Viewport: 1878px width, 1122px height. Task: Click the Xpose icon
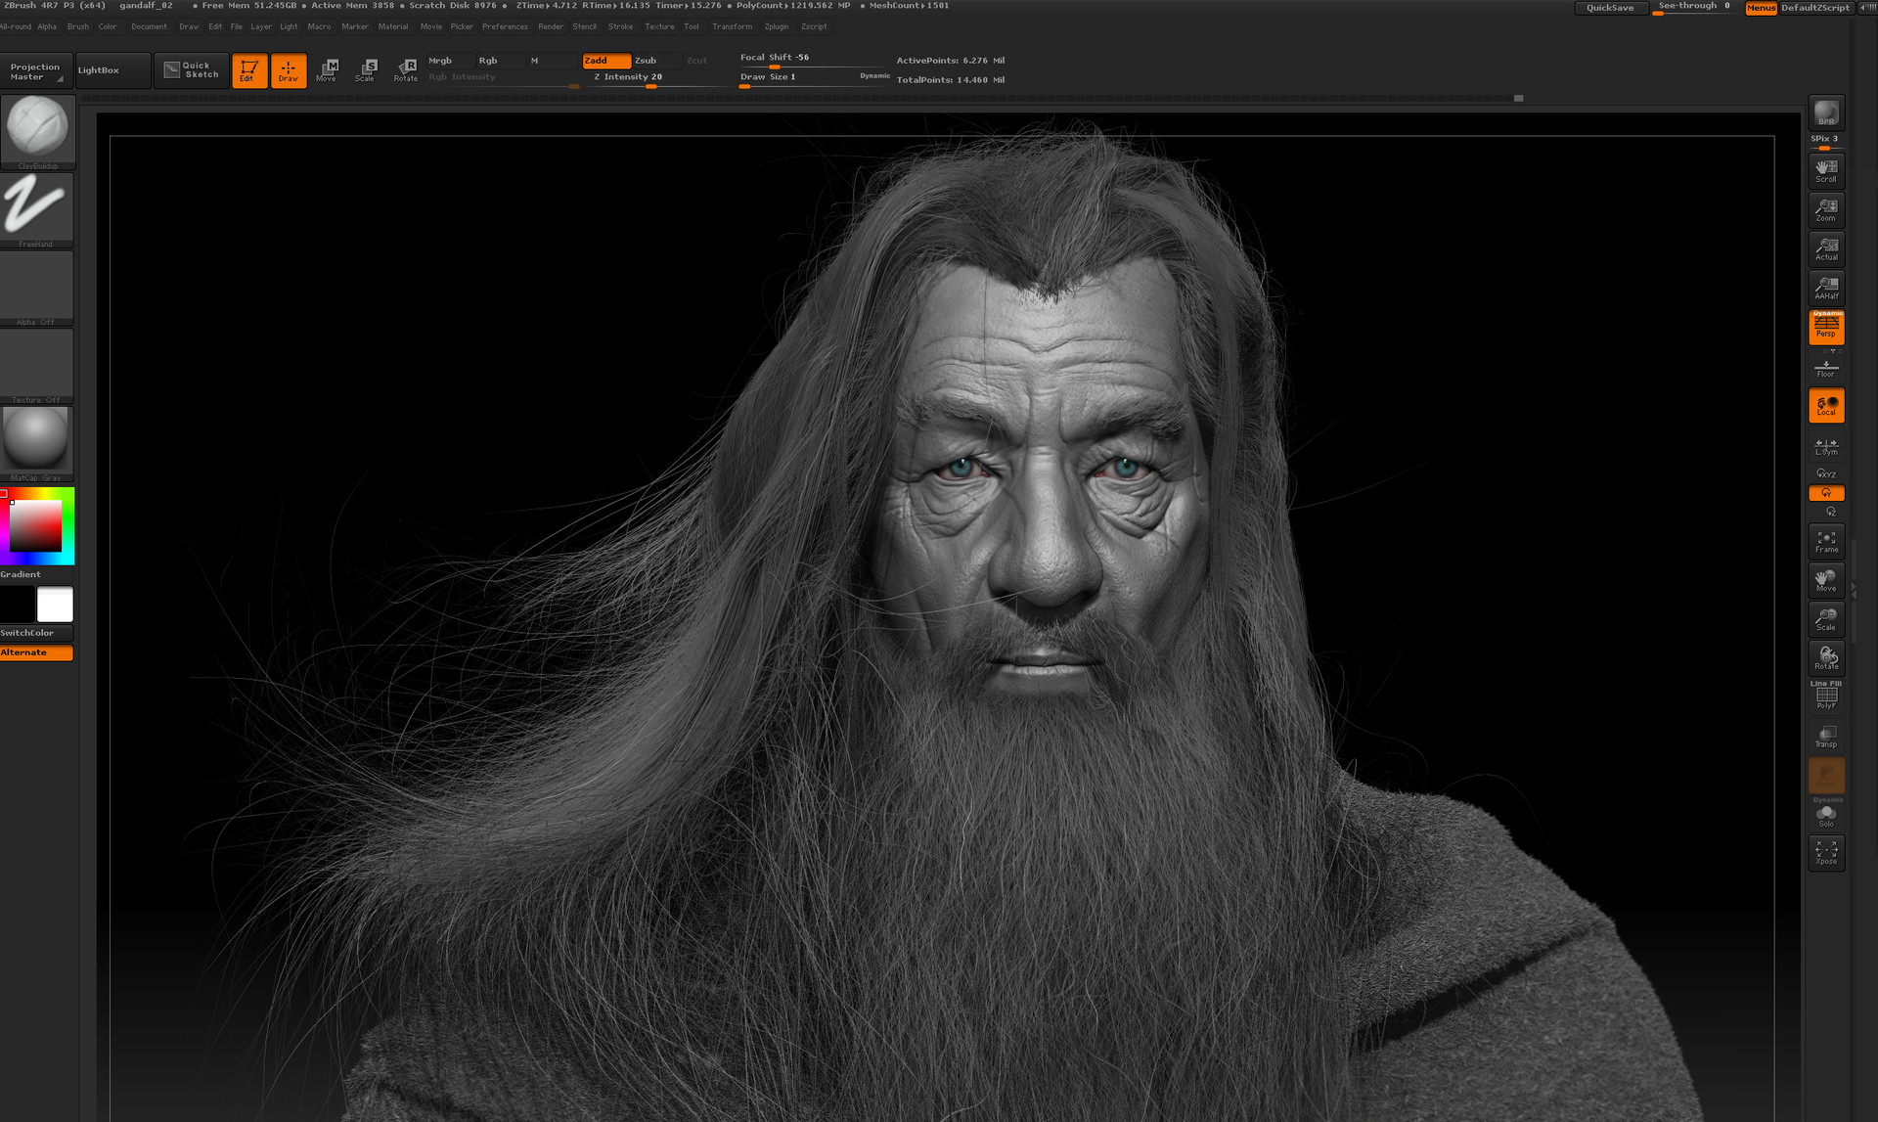coord(1826,853)
